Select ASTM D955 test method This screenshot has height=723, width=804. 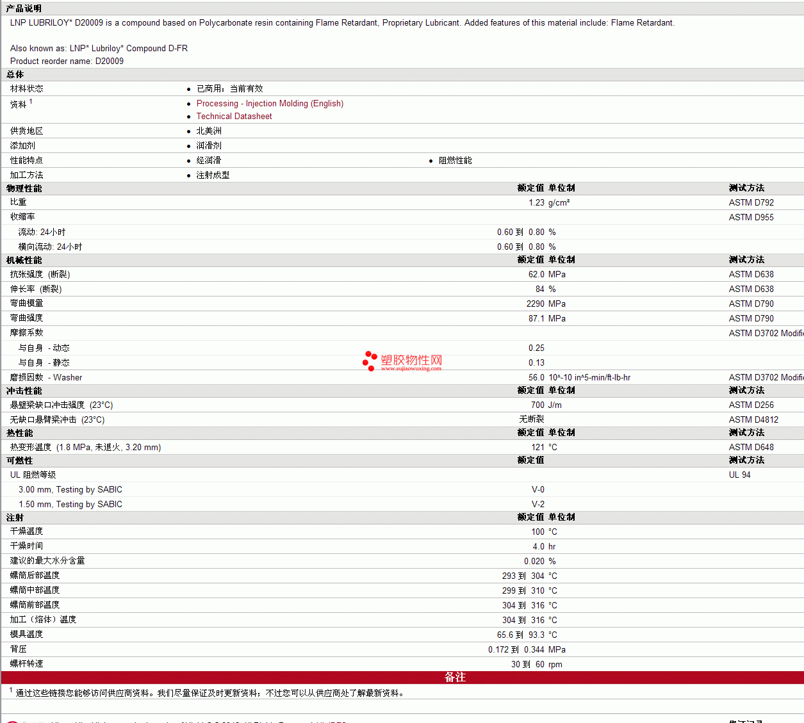[x=751, y=218]
